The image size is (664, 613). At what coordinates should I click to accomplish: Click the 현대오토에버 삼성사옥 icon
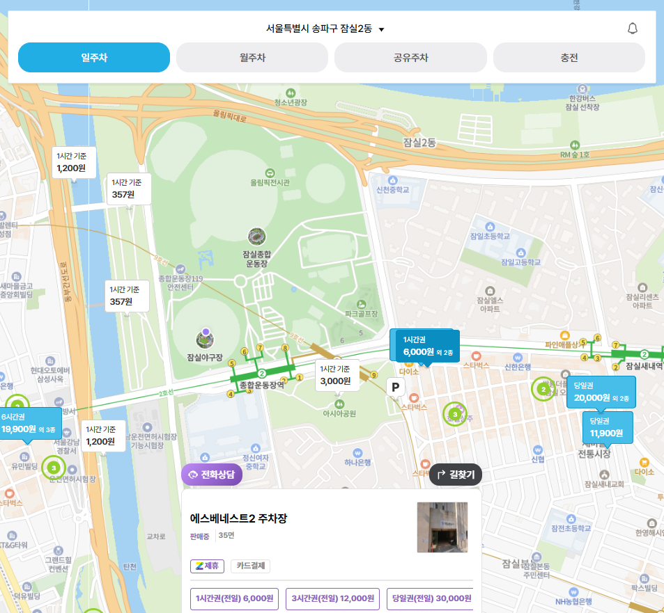coord(50,361)
